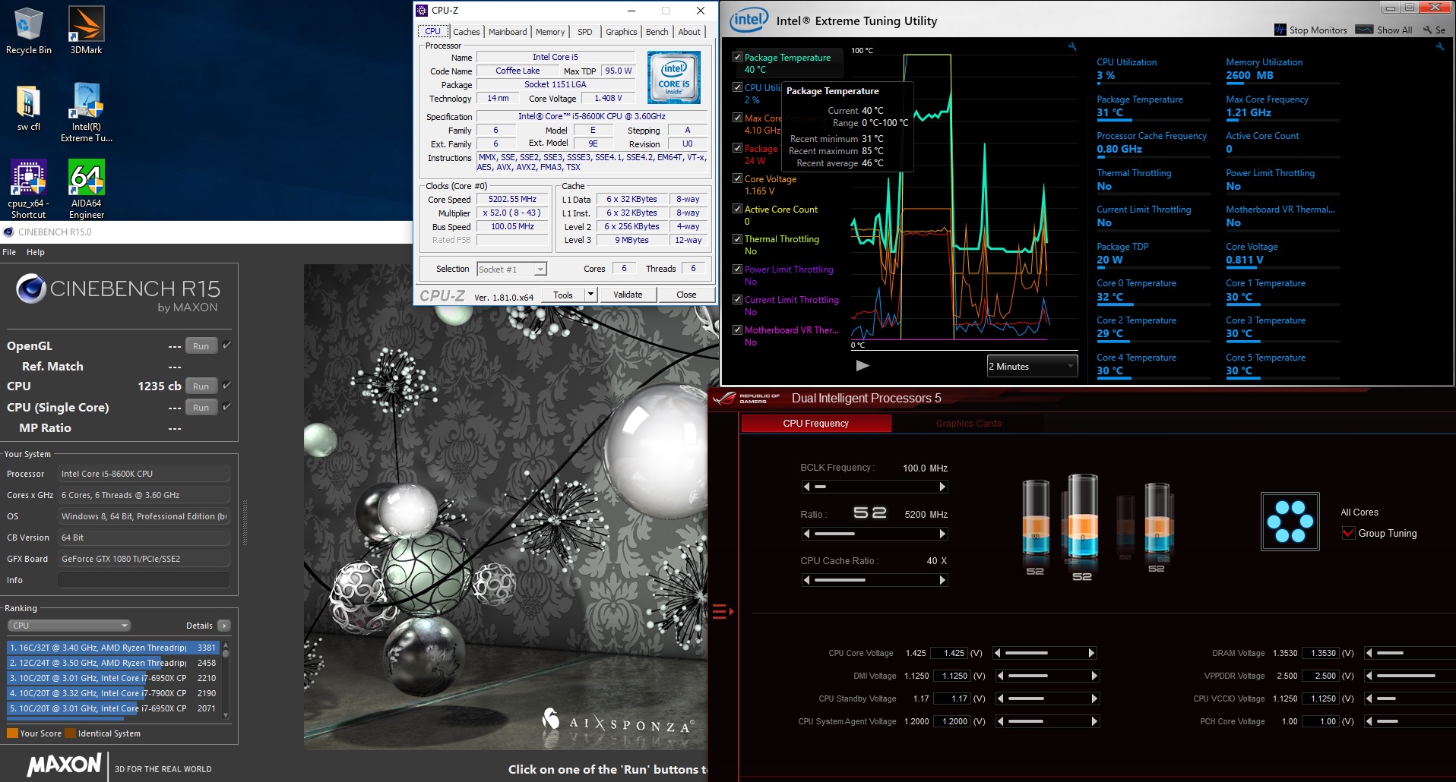
Task: Open the Cinebench Help menu
Action: pos(36,252)
